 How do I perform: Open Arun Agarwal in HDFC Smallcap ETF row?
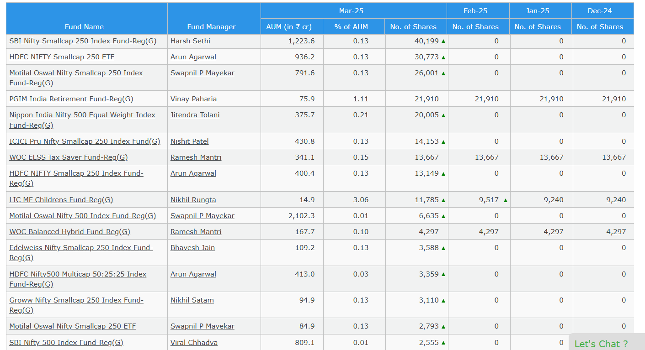pyautogui.click(x=193, y=57)
